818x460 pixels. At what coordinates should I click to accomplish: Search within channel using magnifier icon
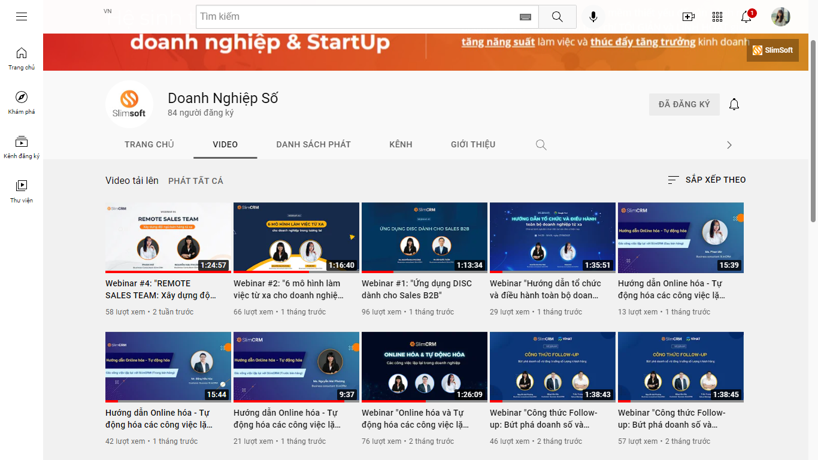pyautogui.click(x=541, y=144)
